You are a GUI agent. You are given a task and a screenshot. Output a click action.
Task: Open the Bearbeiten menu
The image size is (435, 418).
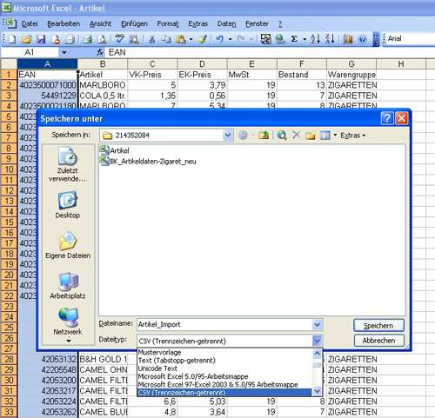coord(64,23)
